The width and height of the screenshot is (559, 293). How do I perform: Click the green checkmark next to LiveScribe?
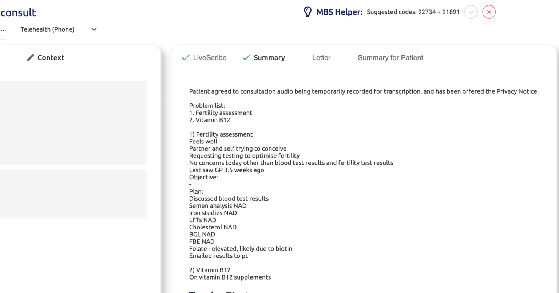[185, 57]
